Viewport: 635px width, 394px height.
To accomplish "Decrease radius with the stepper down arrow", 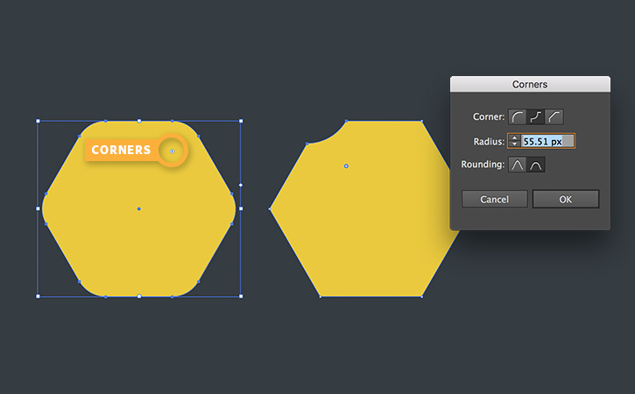I will click(514, 144).
